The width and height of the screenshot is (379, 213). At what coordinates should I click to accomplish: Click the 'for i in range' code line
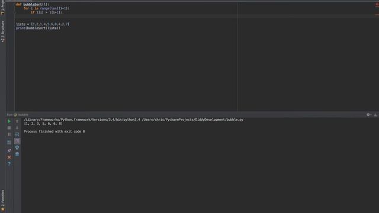(46, 8)
